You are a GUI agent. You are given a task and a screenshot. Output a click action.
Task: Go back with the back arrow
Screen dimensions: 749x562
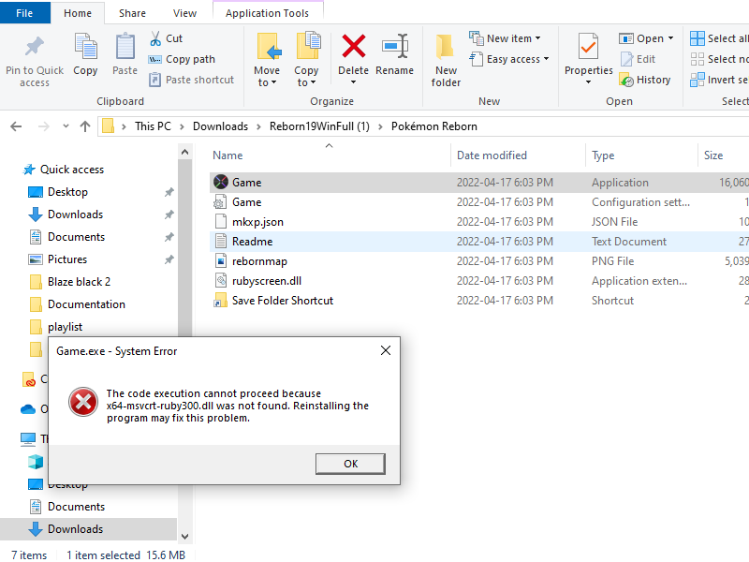[x=16, y=126]
